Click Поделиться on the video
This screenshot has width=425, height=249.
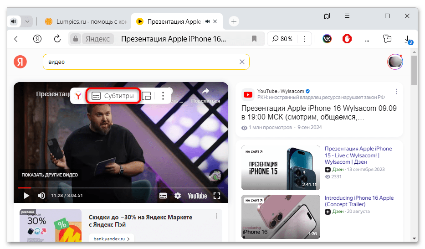click(205, 95)
